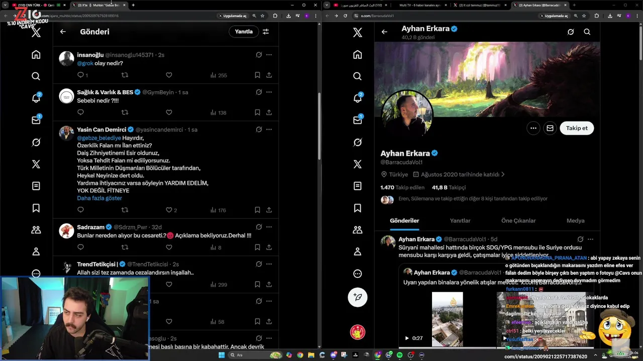Open more menu on TrendTetikcisi's reply
The image size is (643, 361).
269,264
